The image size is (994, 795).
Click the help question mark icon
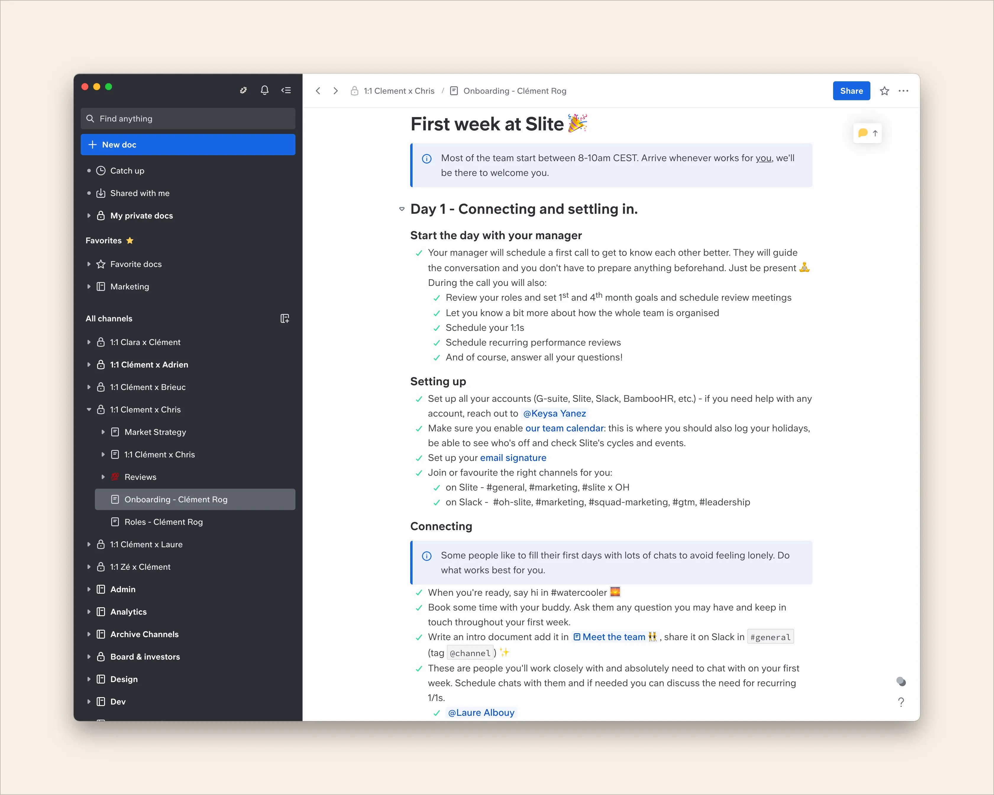pyautogui.click(x=901, y=702)
